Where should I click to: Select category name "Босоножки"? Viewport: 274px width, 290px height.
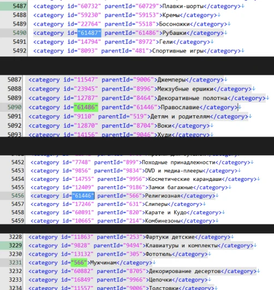(174, 24)
